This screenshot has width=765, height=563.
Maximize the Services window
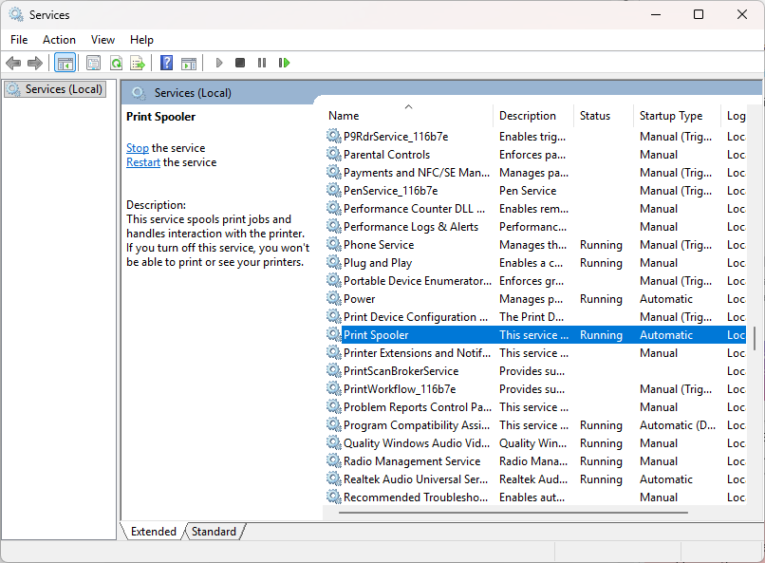tap(699, 14)
